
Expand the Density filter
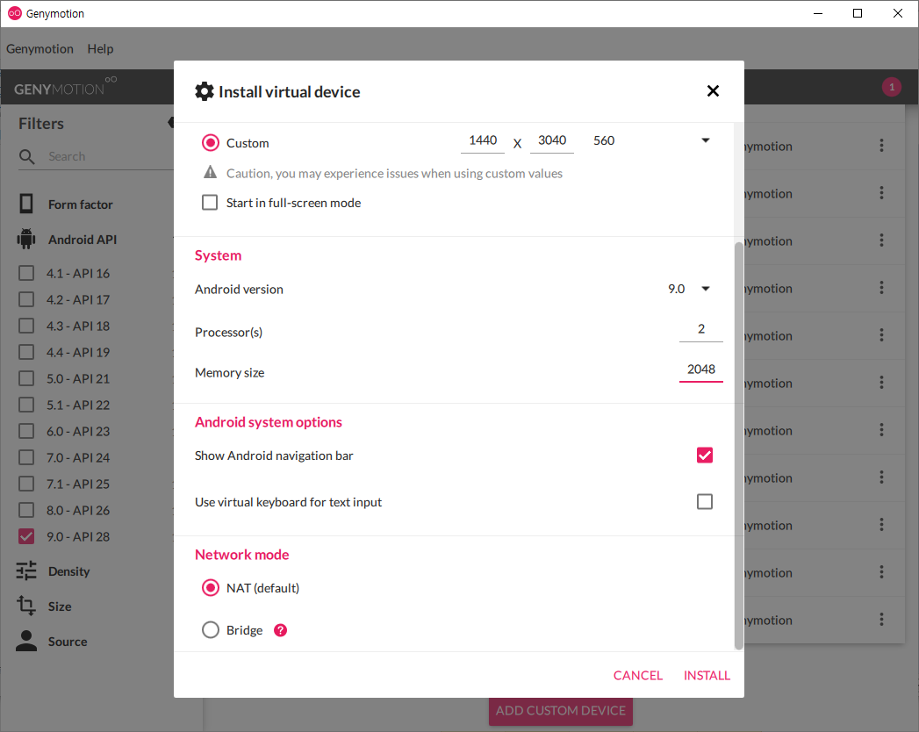click(68, 571)
